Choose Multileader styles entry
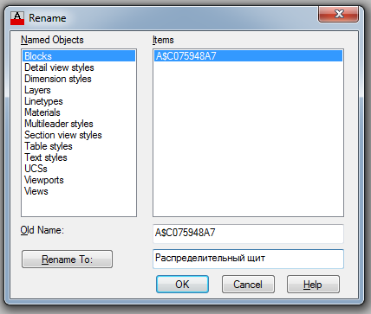Image resolution: width=371 pixels, height=314 pixels. click(59, 124)
